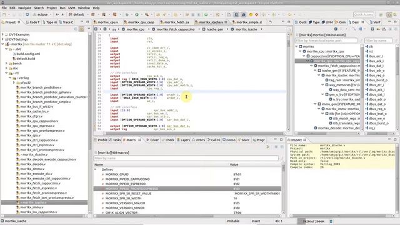
Task: Switch to the Verif tab
Action: [x=375, y=22]
